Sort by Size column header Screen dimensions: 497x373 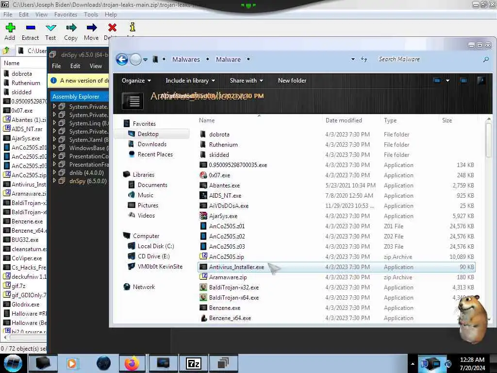coord(447,120)
